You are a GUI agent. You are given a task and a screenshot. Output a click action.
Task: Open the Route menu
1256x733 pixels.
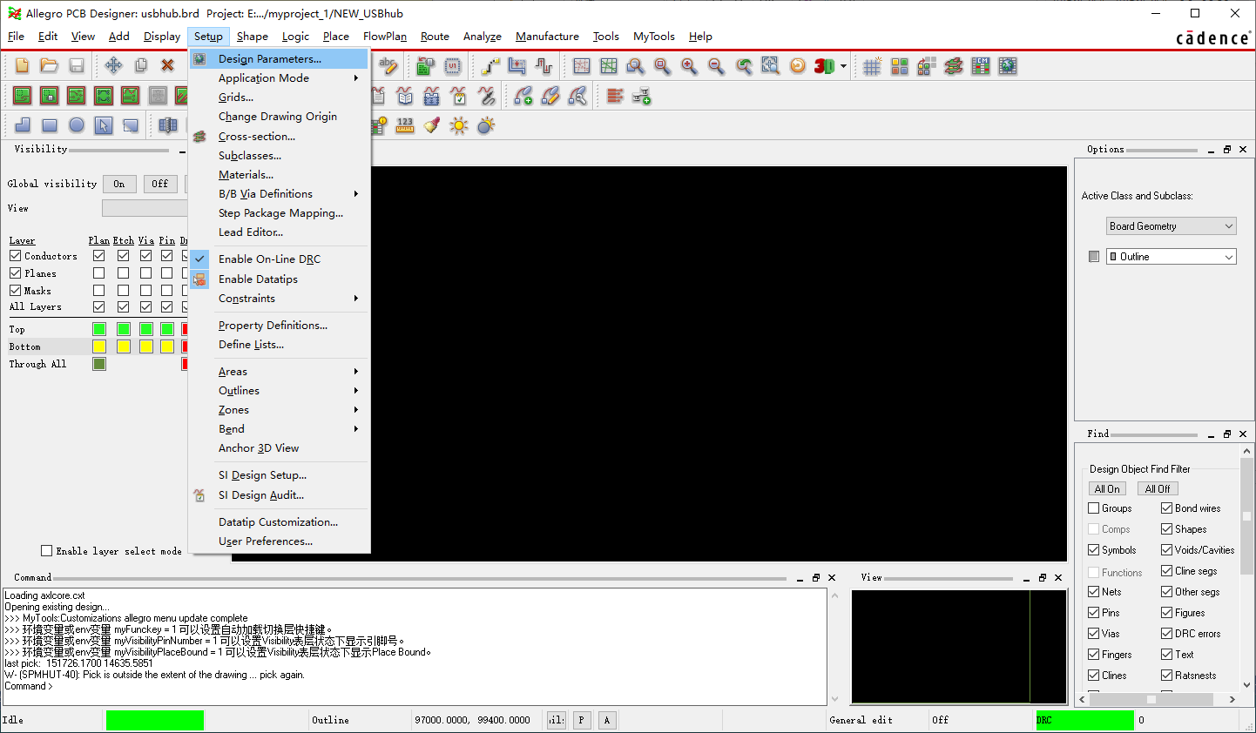point(435,37)
